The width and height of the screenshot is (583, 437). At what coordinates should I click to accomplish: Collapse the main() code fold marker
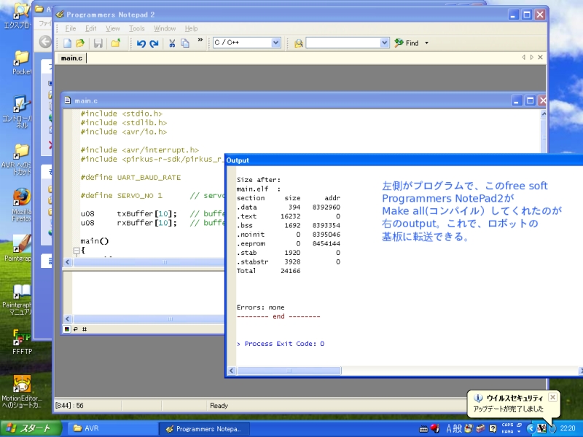pos(77,251)
